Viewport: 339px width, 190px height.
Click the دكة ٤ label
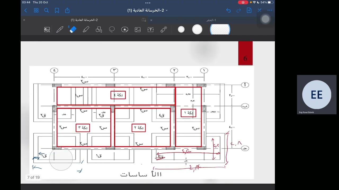[x=118, y=95]
